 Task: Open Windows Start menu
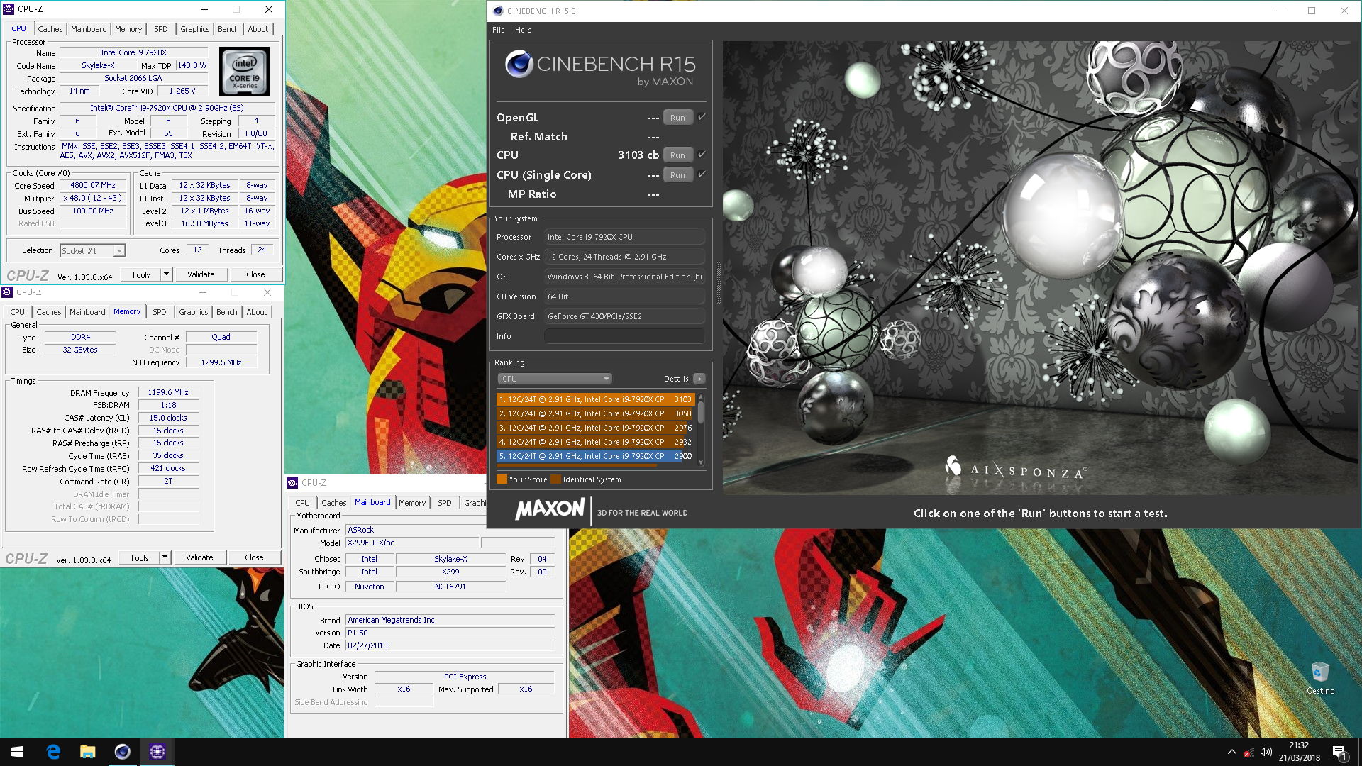(17, 752)
